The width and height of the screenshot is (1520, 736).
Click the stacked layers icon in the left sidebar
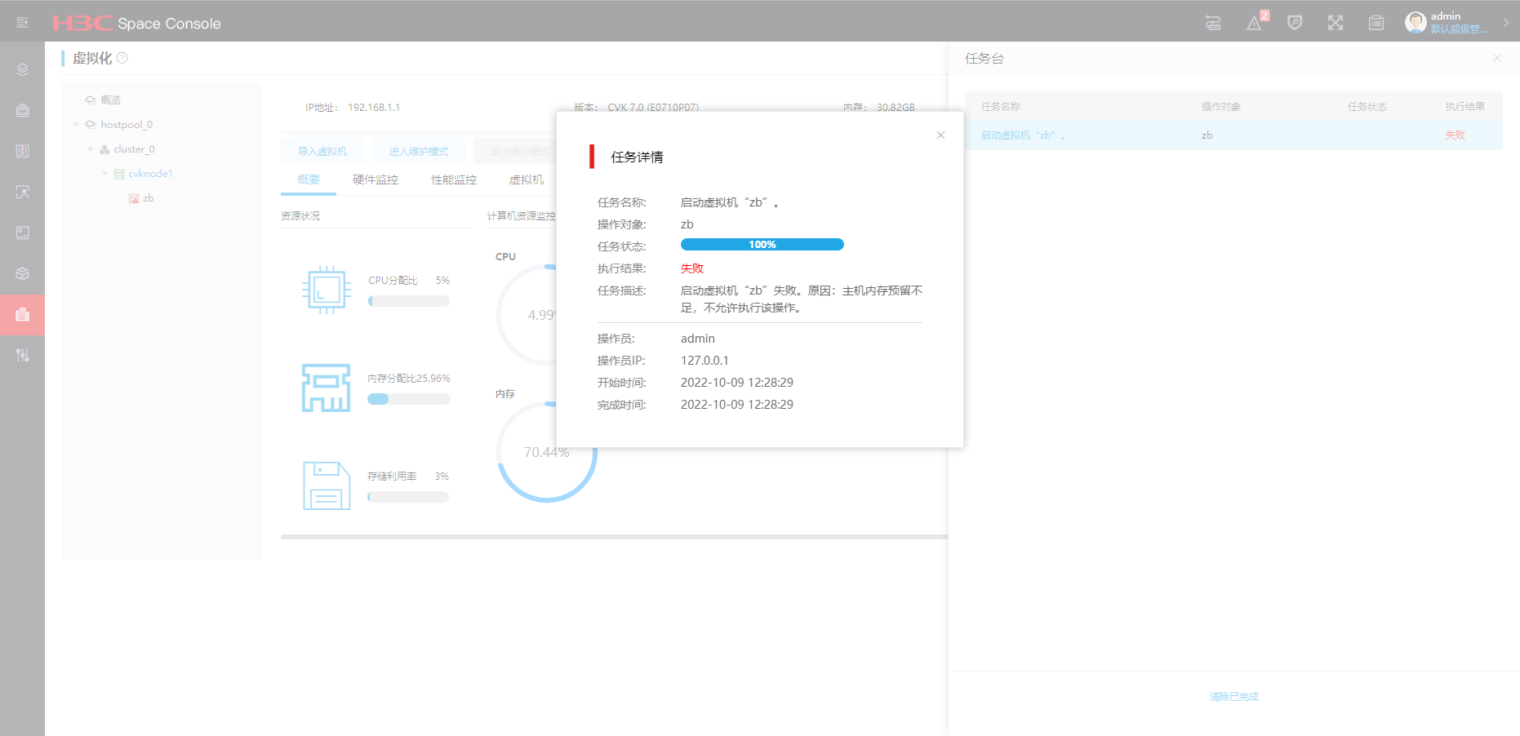23,69
